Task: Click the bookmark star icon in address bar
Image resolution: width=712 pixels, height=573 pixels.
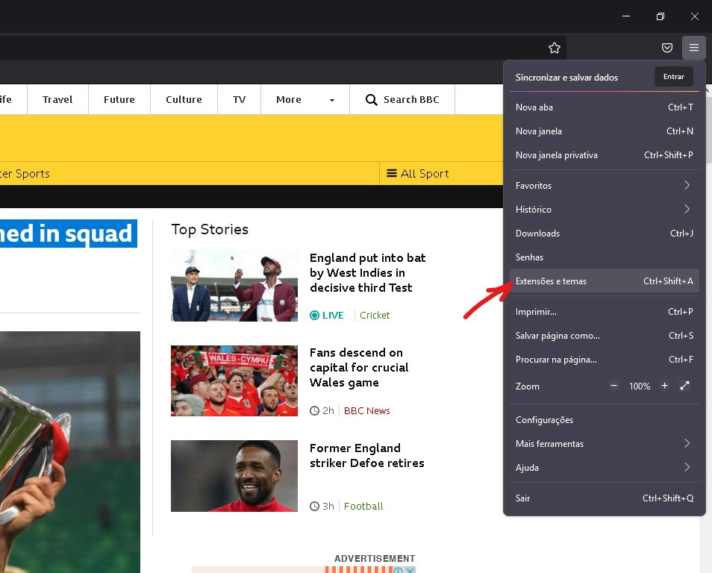Action: [554, 48]
